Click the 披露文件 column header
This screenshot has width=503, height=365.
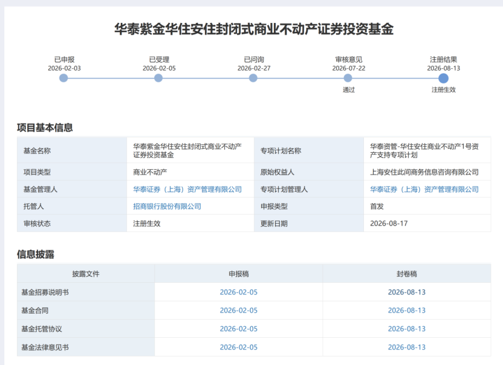tap(86, 274)
